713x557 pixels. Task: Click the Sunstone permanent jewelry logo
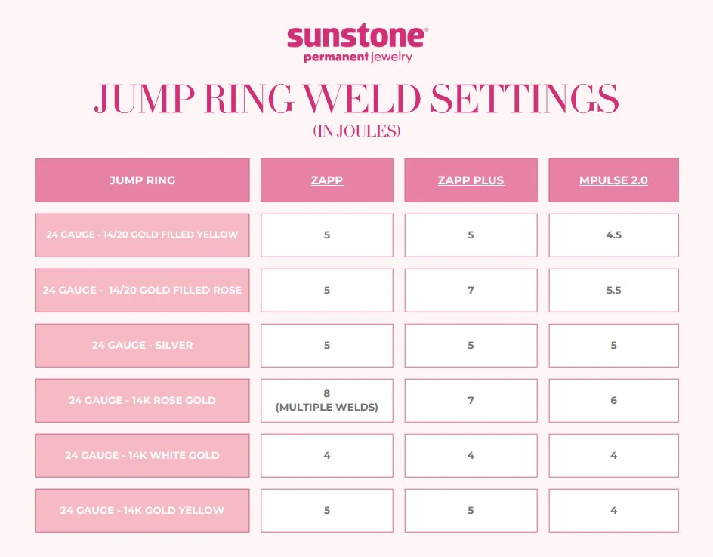click(x=357, y=45)
